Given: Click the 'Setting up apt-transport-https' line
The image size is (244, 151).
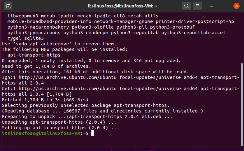Looking at the screenshot, I should [x=60, y=128].
